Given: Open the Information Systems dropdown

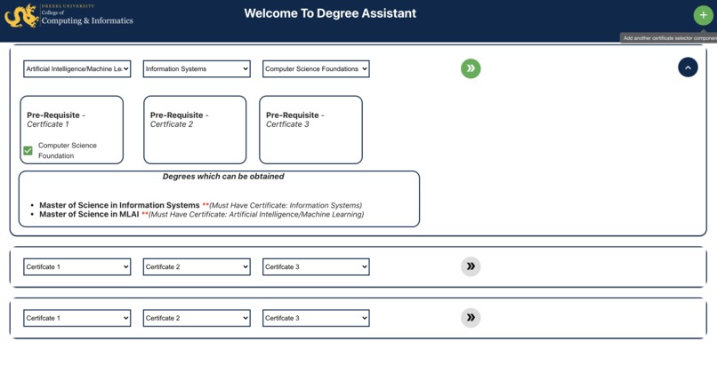Looking at the screenshot, I should [x=197, y=69].
